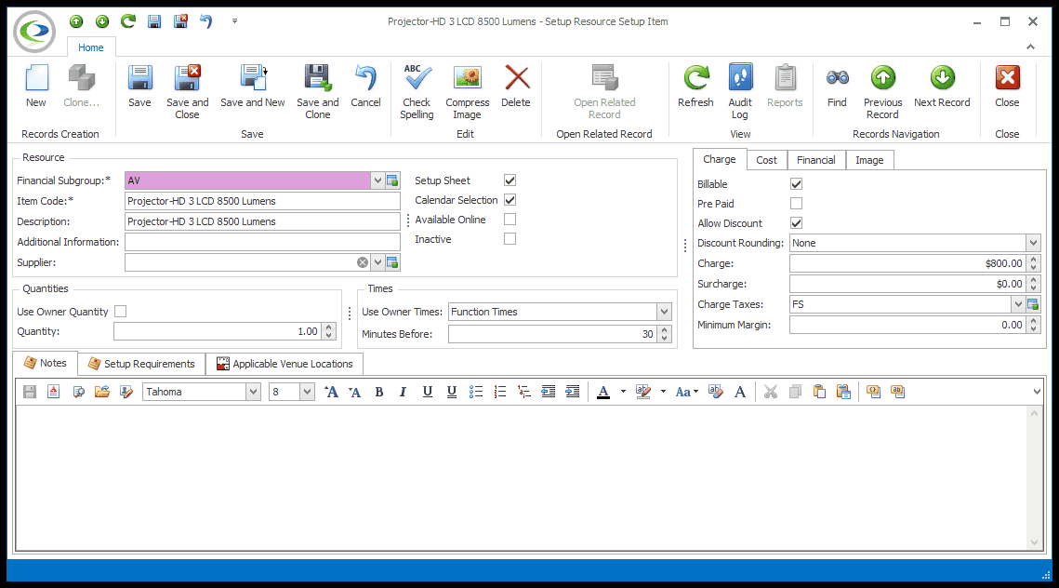Open the Tahoma font name dropdown
The height and width of the screenshot is (588, 1059).
(x=253, y=392)
